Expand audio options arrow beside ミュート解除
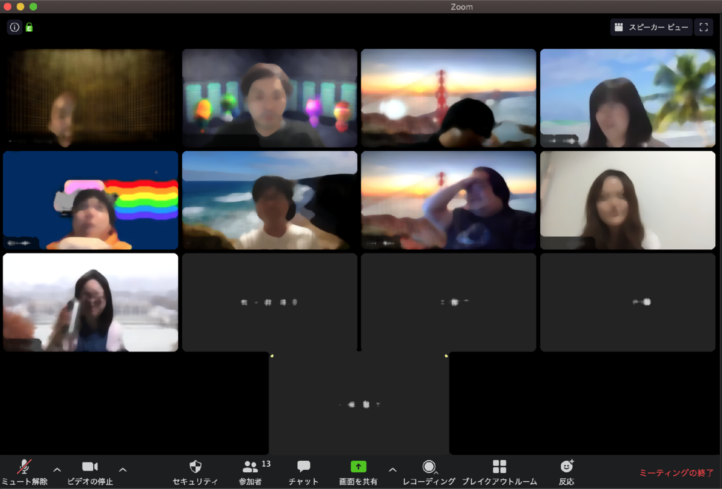Viewport: 722px width, 489px height. pos(57,469)
